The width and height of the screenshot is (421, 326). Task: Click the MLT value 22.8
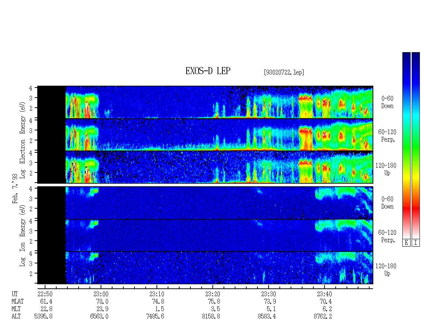tap(46, 309)
